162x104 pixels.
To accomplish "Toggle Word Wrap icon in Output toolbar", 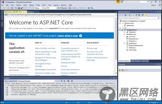I will (72, 81).
